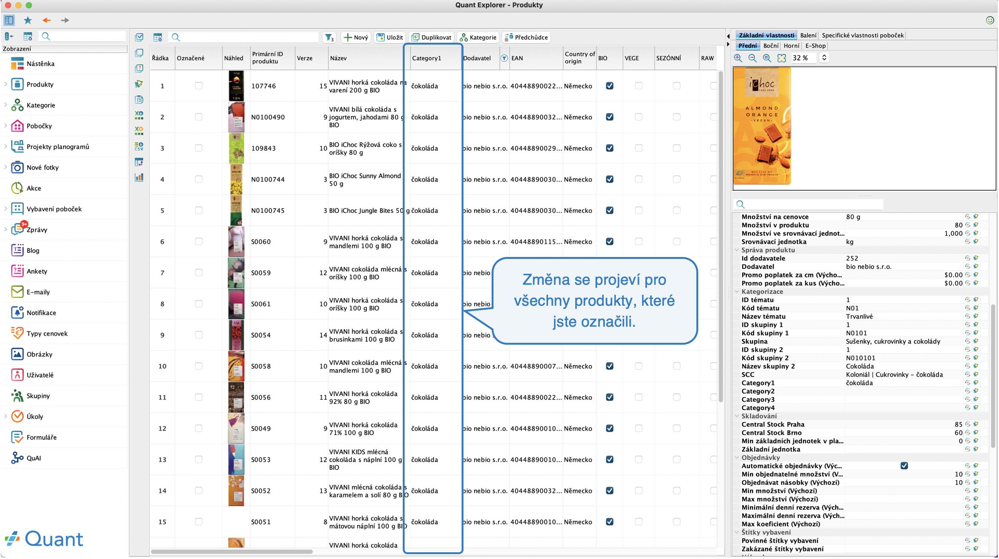Switch to E-Shop image tab
Screen dimensions: 999x559
(815, 46)
